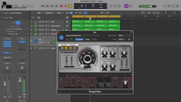
Task: Click the Input 1 slot on Vox channel
Action: tap(8, 39)
